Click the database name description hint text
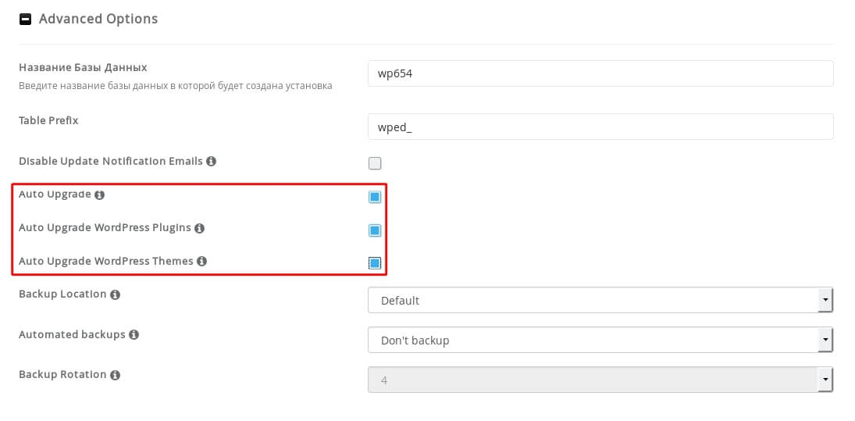Viewport: 855px width, 421px height. point(176,86)
